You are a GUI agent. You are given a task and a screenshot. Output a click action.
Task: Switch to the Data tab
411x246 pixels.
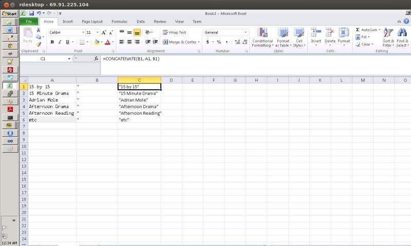point(140,22)
